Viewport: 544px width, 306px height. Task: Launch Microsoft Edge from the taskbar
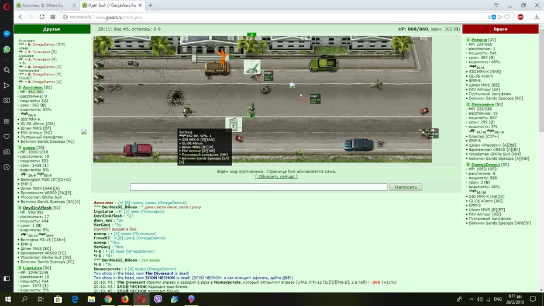75,299
